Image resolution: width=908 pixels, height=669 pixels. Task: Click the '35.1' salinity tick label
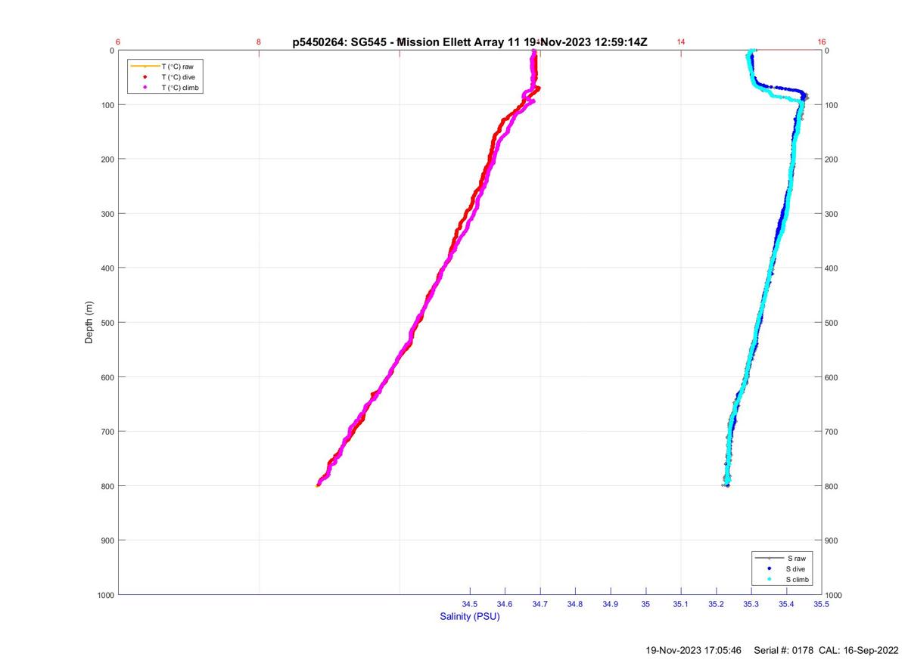tap(681, 604)
